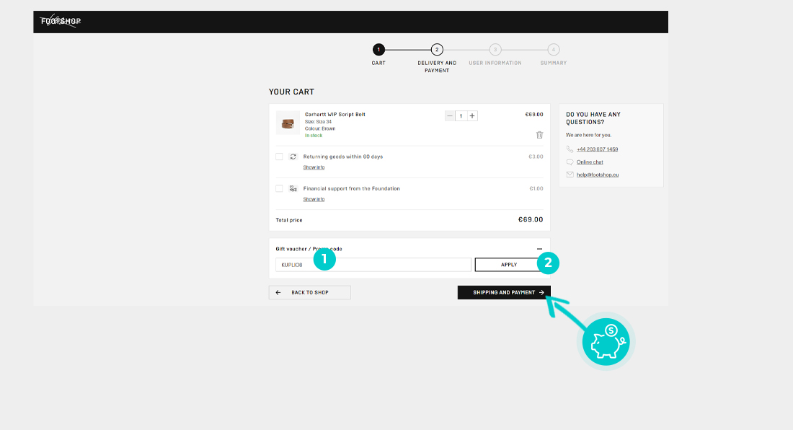
Task: Show info for Financial support option
Action: (314, 199)
